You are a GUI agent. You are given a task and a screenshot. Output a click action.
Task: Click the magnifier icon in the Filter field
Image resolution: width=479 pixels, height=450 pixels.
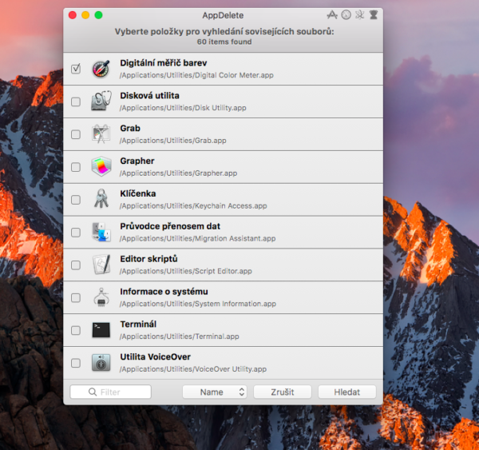93,392
